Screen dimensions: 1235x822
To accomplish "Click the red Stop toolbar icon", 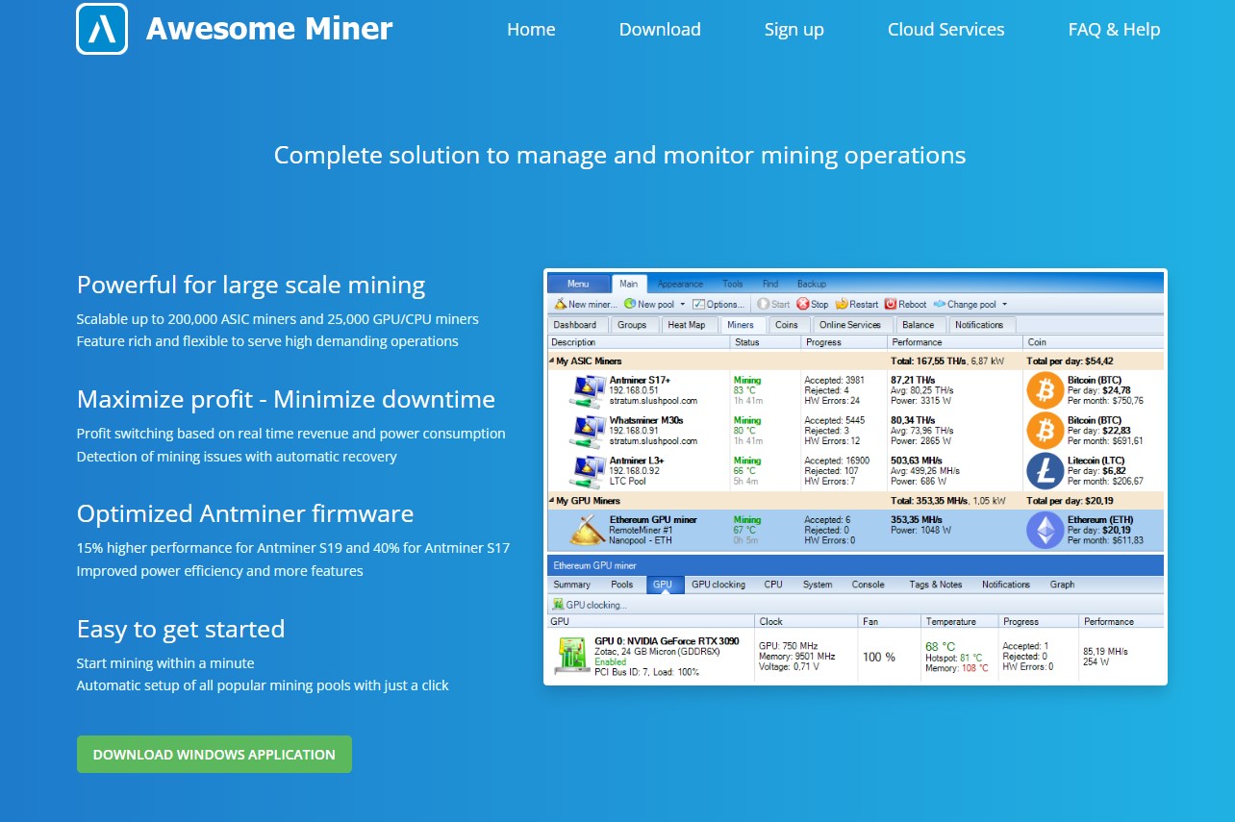I will point(803,304).
